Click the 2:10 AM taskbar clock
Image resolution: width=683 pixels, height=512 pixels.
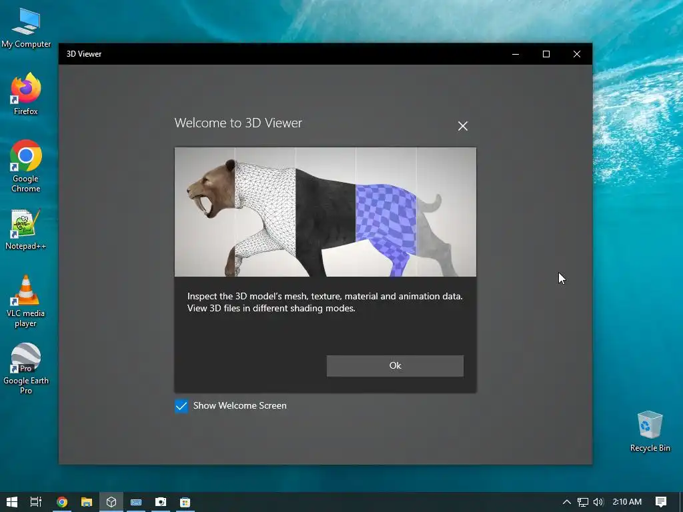pos(627,502)
